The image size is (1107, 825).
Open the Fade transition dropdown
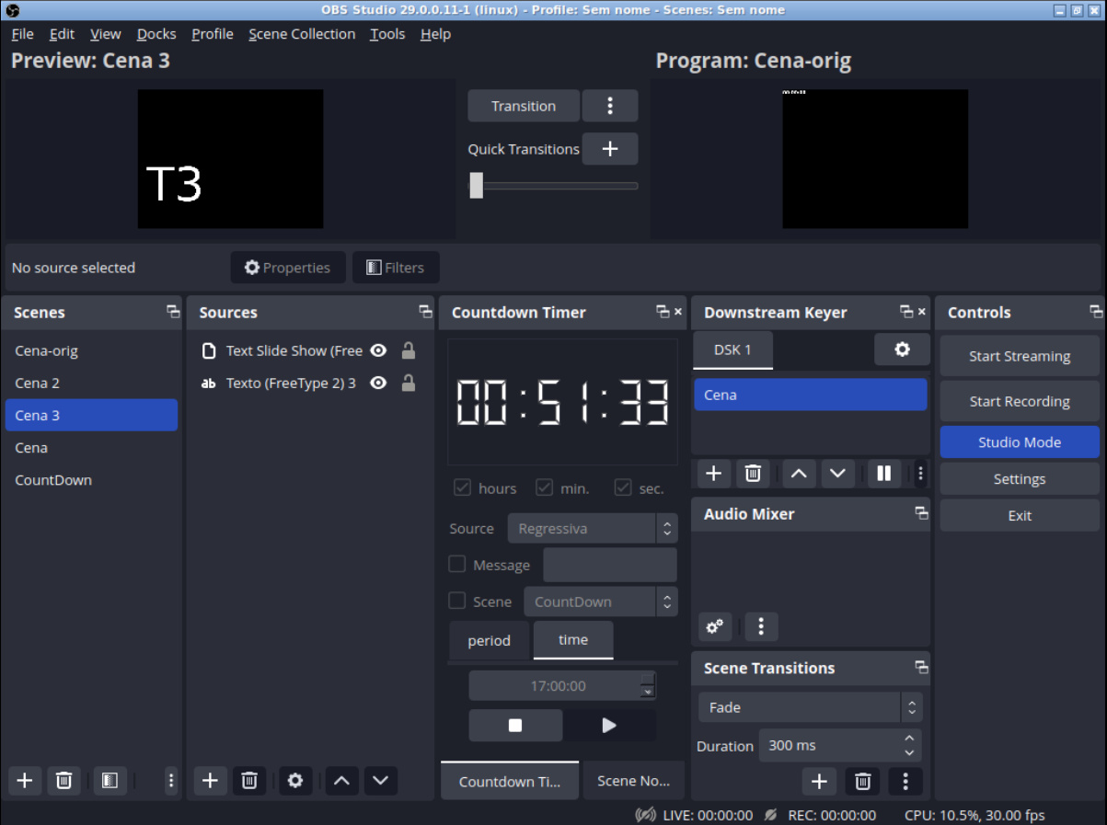[810, 707]
